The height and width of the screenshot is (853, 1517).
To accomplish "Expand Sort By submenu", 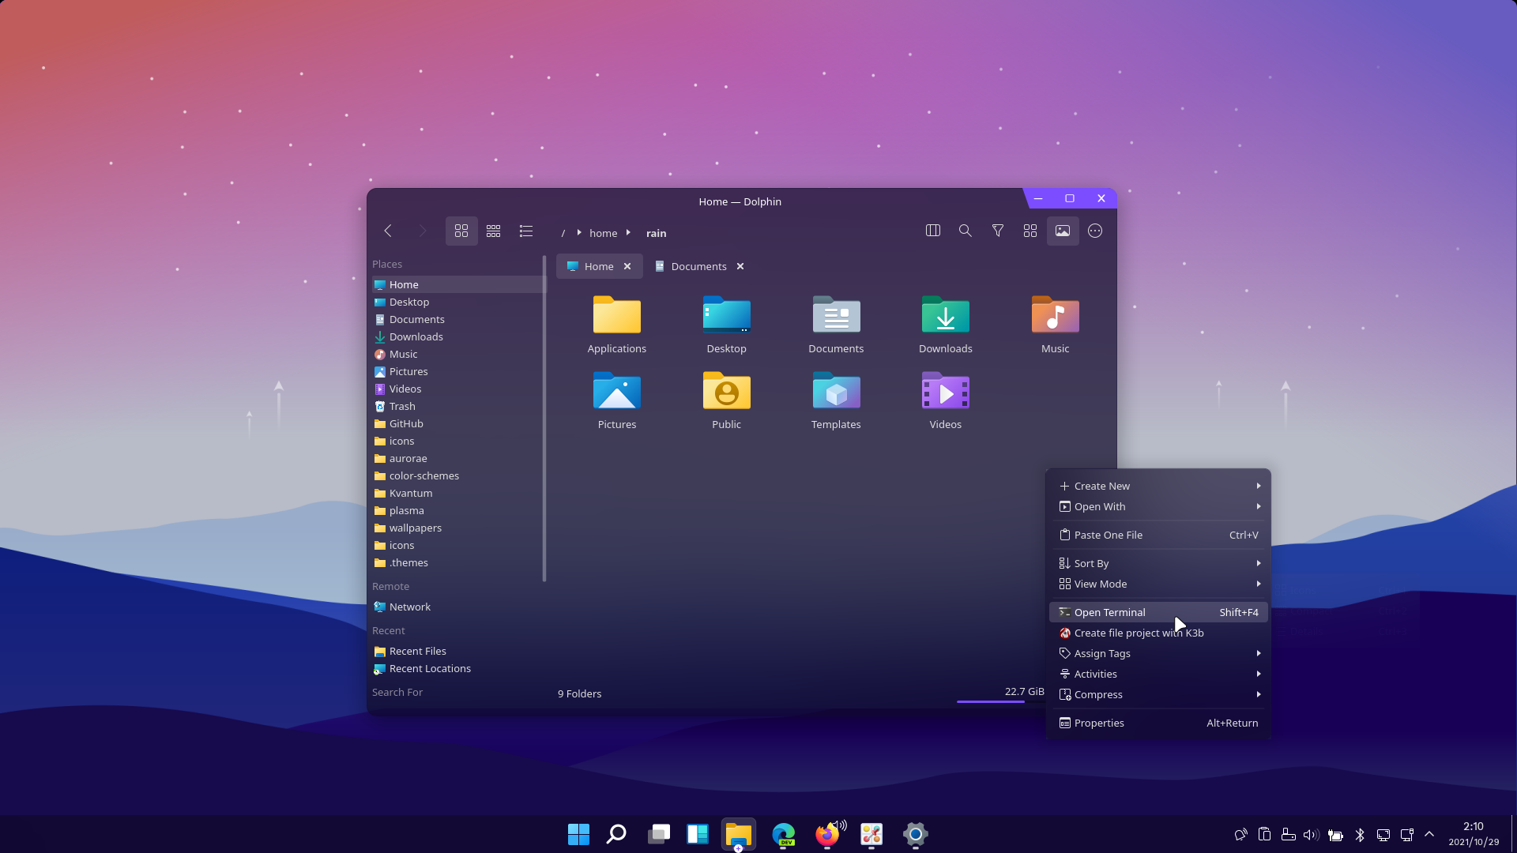I will tap(1158, 563).
